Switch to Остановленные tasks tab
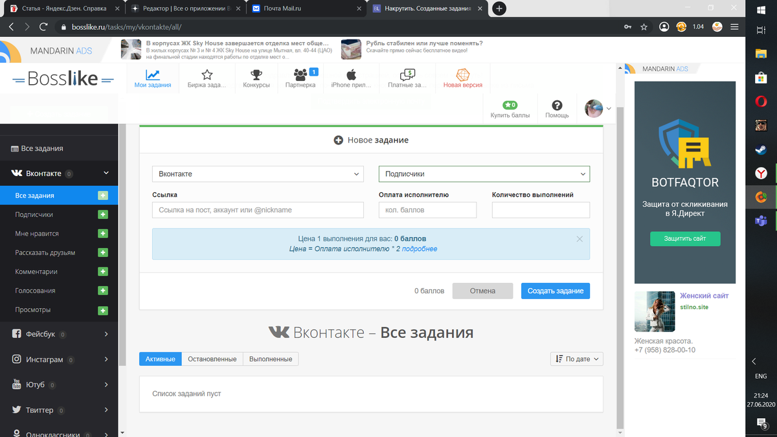This screenshot has height=437, width=777. (x=212, y=359)
